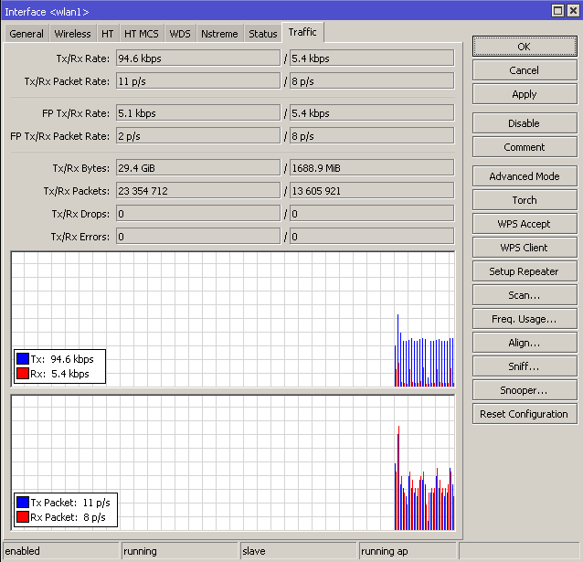Start the wireless Scan tool
The height and width of the screenshot is (562, 583).
(524, 295)
